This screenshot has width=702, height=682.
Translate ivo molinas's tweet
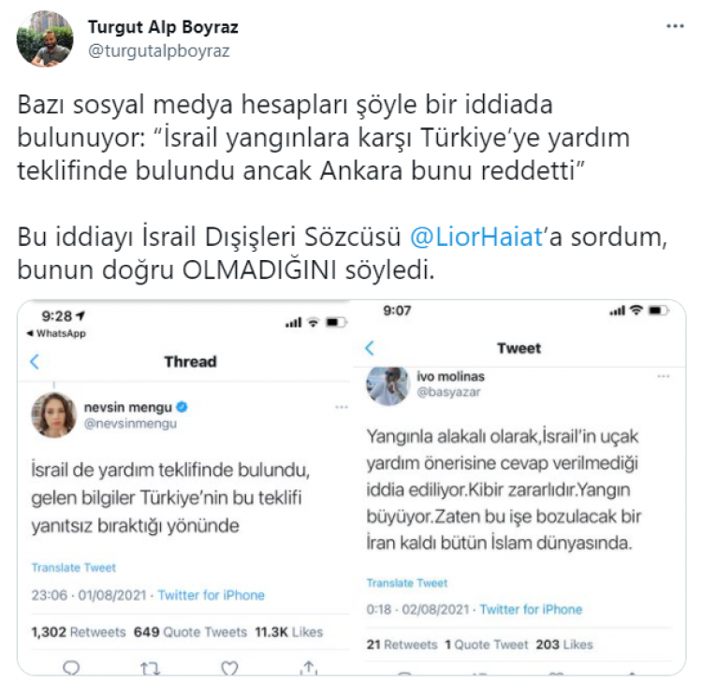pyautogui.click(x=407, y=583)
